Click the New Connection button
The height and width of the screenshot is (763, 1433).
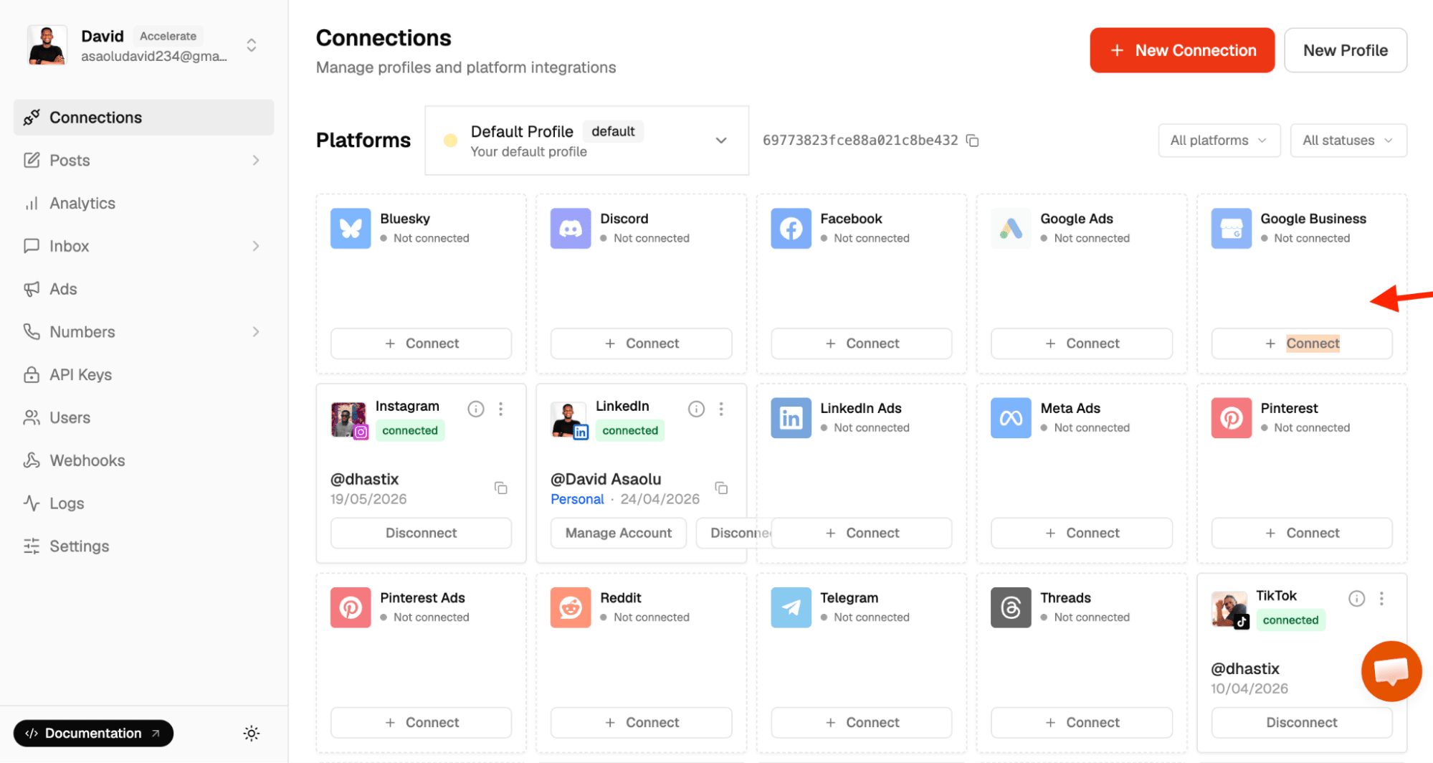tap(1182, 50)
